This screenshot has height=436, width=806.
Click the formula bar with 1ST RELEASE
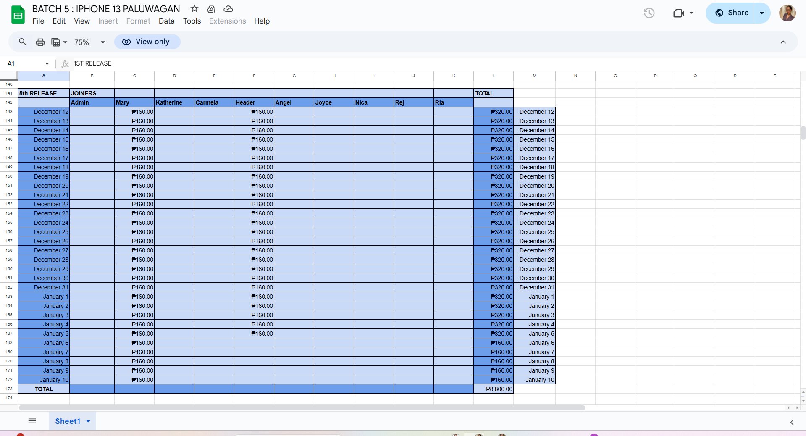pos(437,64)
